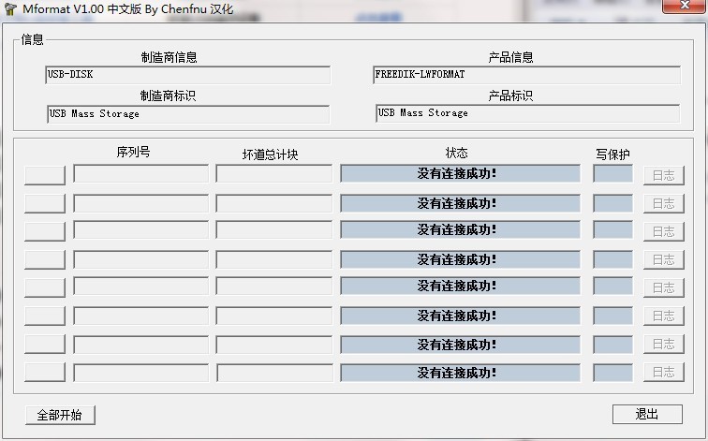Click the 序列号 field in the sixth row
Screen dimensions: 708x441
(x=140, y=316)
